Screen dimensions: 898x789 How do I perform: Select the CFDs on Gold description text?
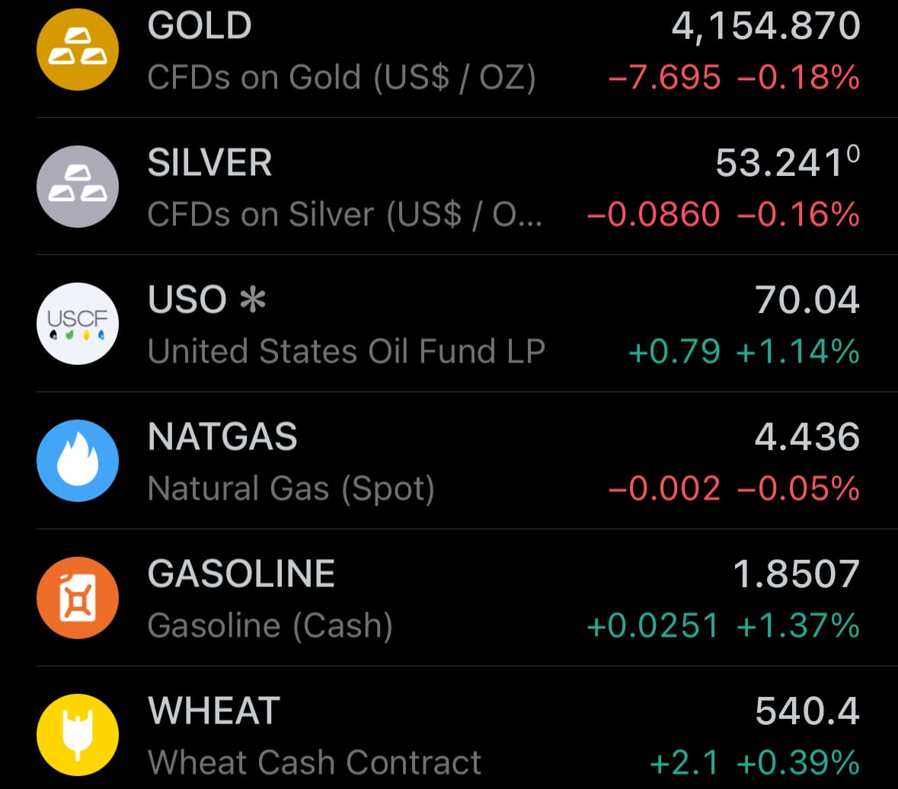click(x=341, y=78)
